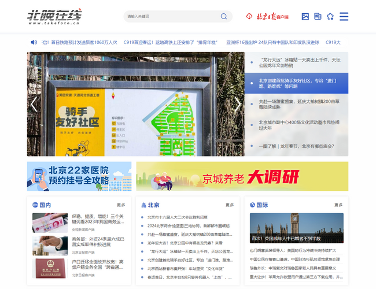Open coins thumbnail for 商务部 article
Image resolution: width=376 pixels, height=289 pixels.
[x=50, y=246]
